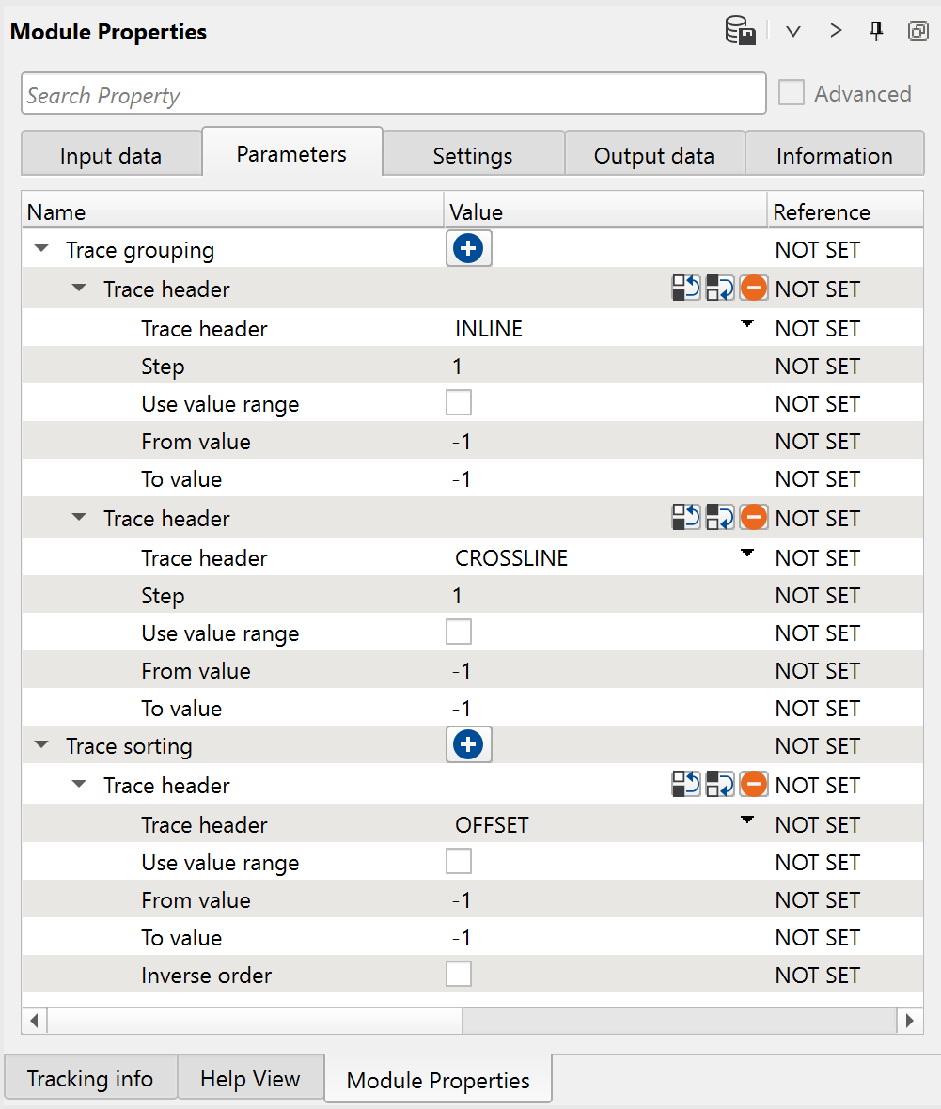Image resolution: width=941 pixels, height=1109 pixels.
Task: Open the OFFSET trace header dropdown
Action: pos(747,820)
